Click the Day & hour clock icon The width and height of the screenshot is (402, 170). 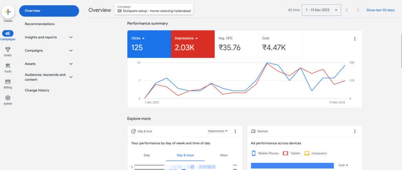[x=133, y=131]
